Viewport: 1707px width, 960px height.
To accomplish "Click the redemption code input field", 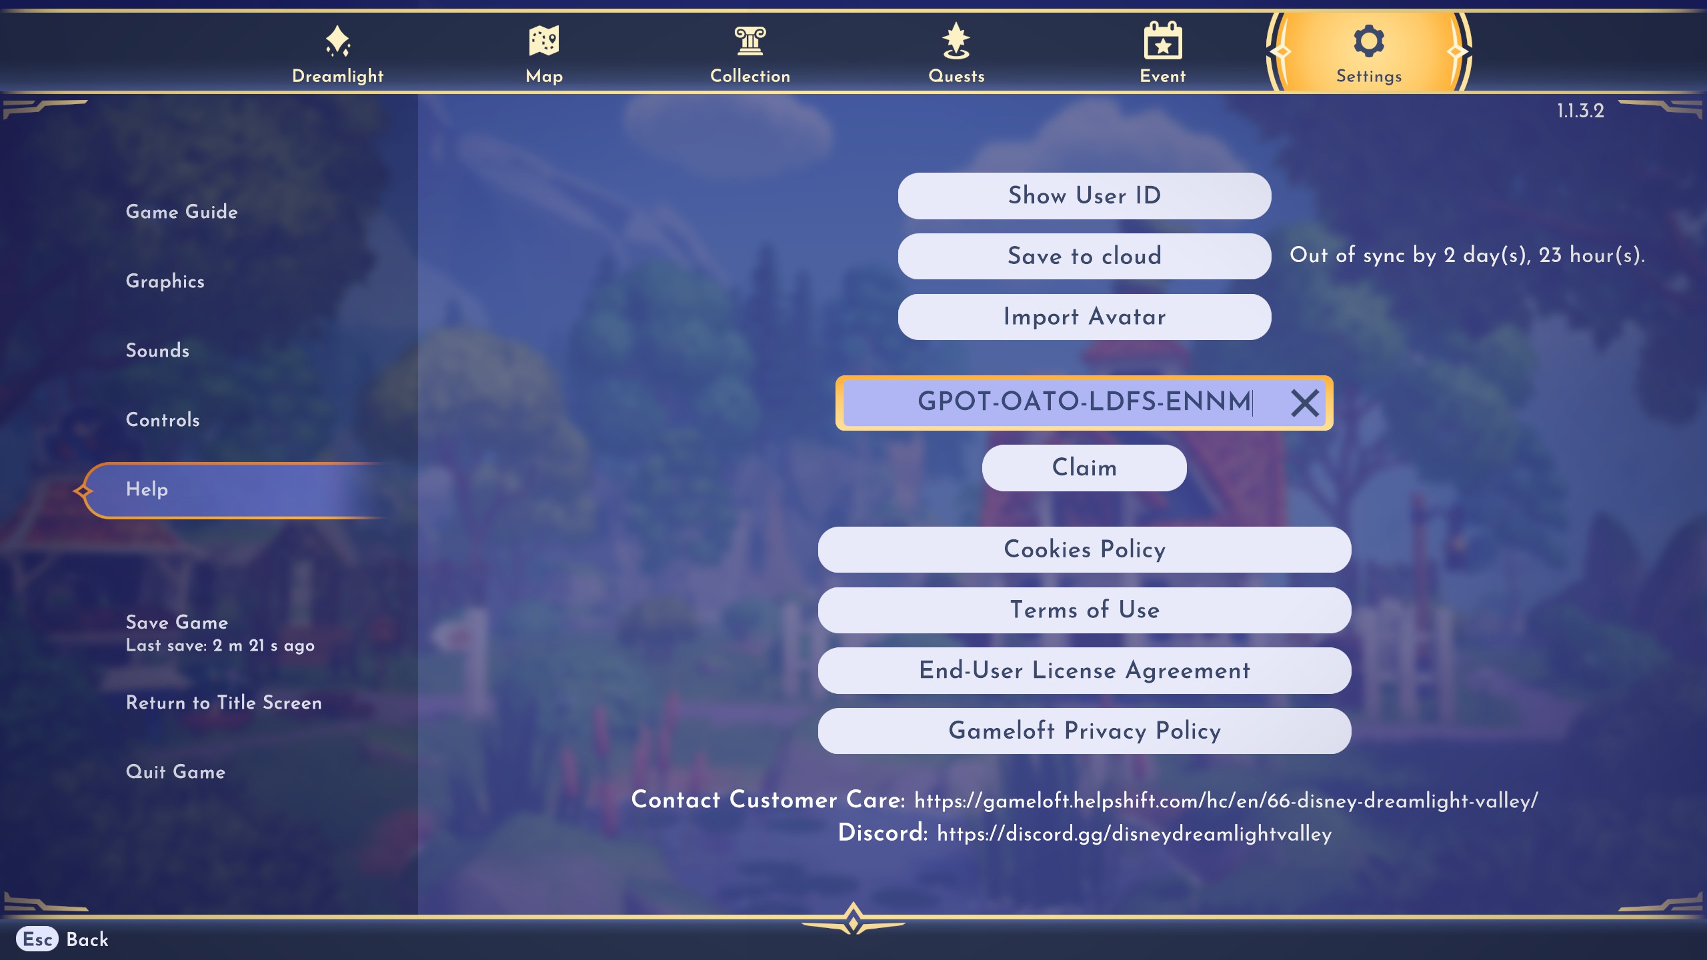I will pos(1084,403).
